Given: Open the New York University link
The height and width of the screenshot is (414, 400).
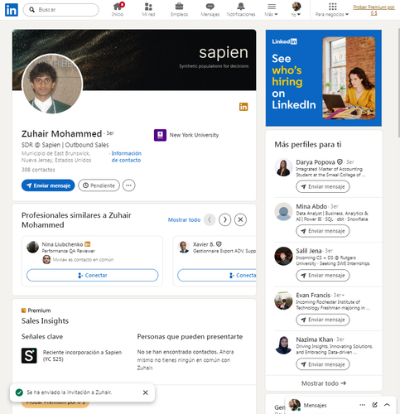Looking at the screenshot, I should pos(194,135).
